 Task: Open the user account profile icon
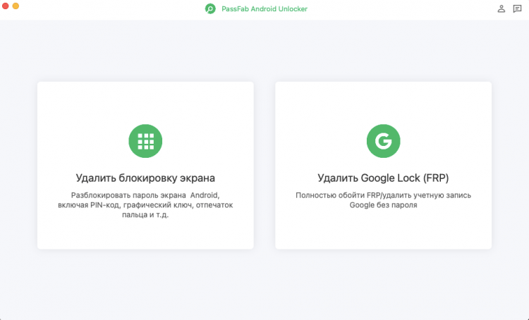(x=501, y=9)
